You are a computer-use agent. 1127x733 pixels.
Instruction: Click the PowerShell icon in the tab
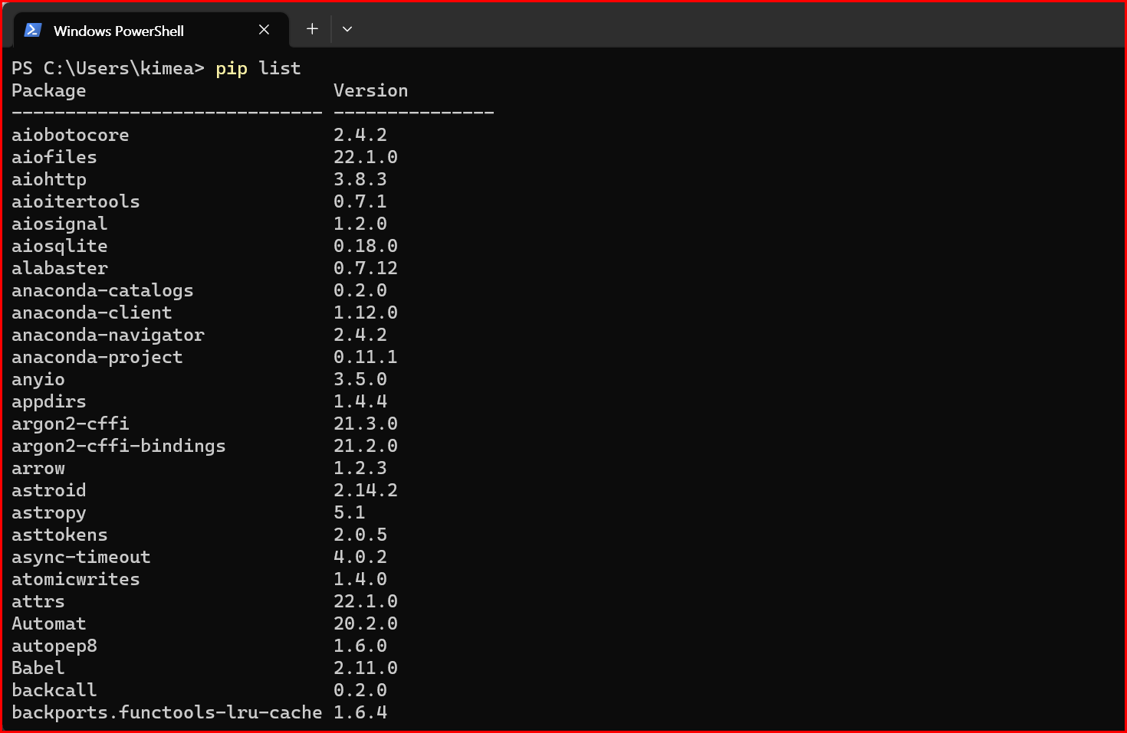32,30
